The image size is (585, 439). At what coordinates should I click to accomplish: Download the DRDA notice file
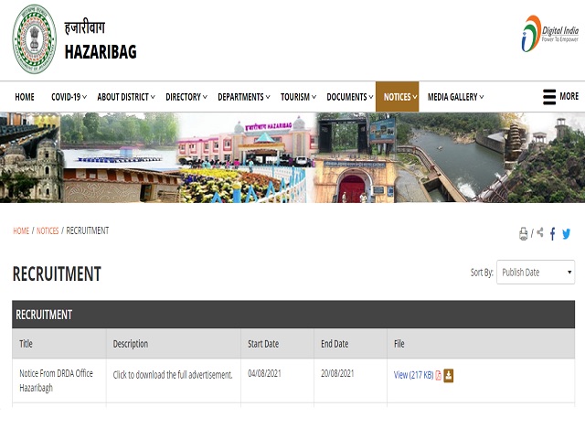coord(449,375)
